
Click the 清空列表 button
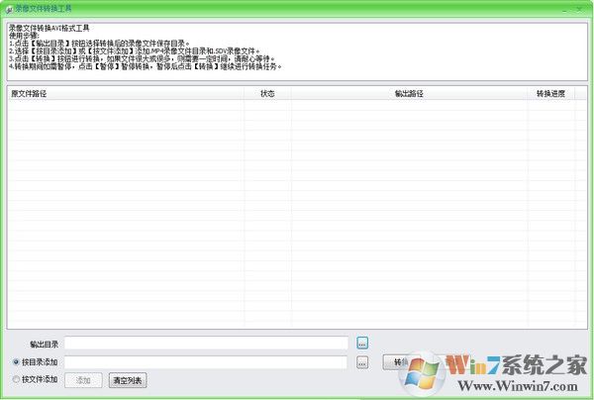[128, 380]
